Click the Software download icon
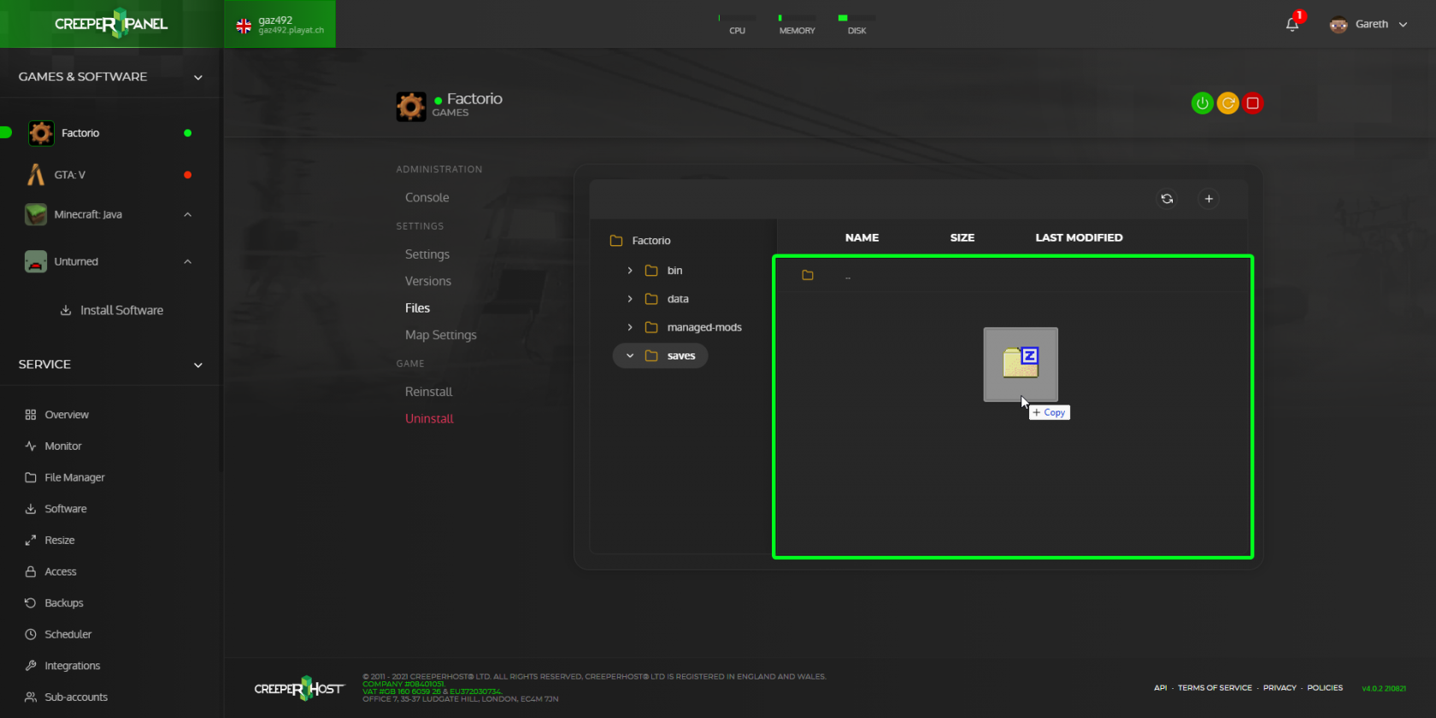The image size is (1436, 718). [x=31, y=509]
